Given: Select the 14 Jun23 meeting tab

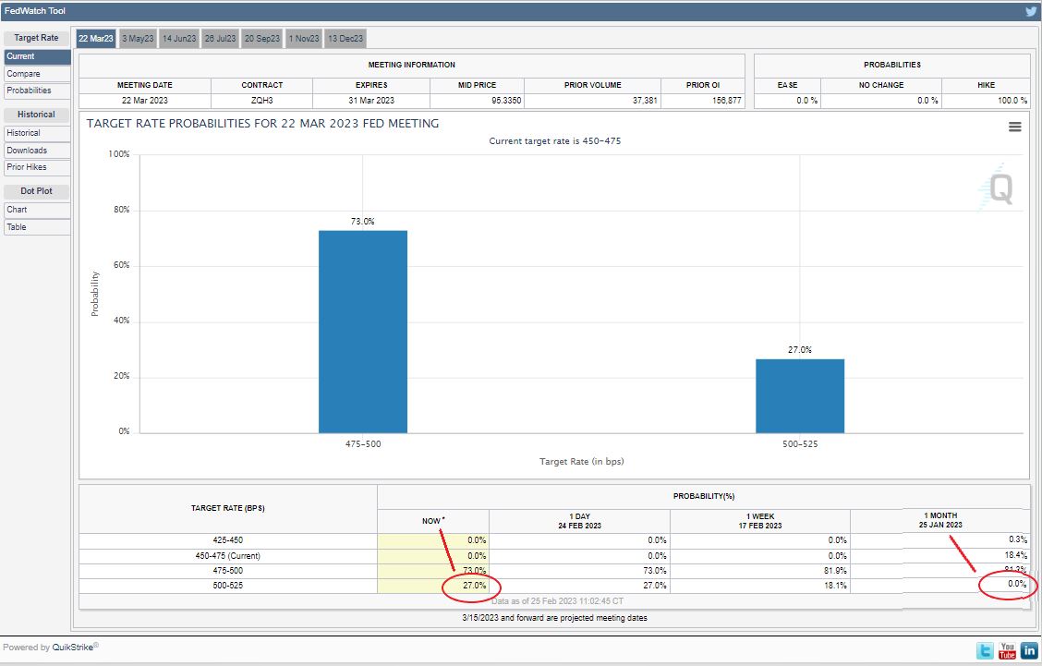Looking at the screenshot, I should click(x=178, y=38).
